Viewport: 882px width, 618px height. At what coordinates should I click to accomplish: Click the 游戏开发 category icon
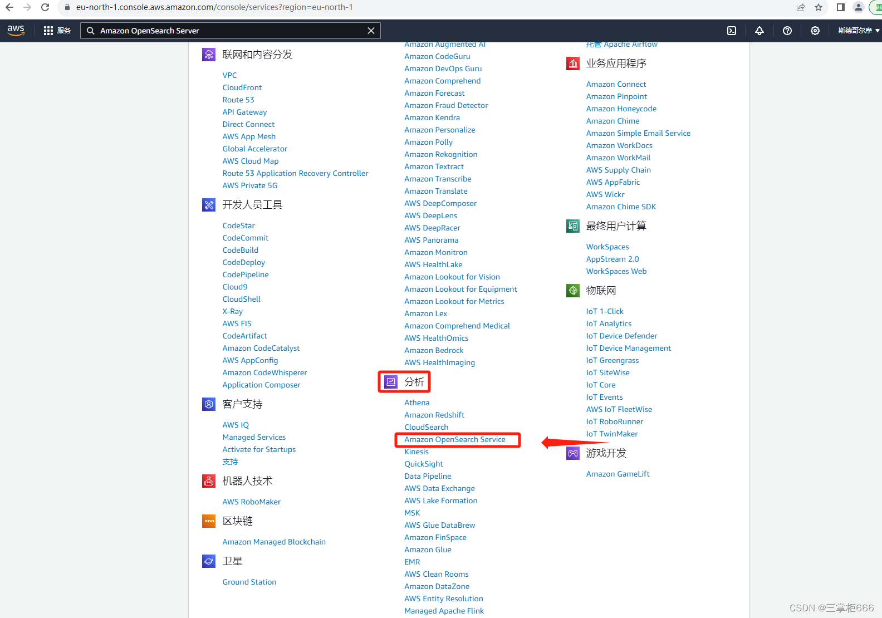[573, 453]
